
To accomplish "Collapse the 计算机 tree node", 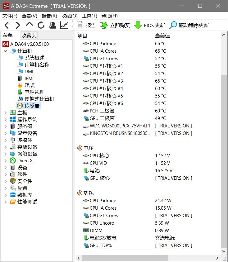I will coord(6,51).
